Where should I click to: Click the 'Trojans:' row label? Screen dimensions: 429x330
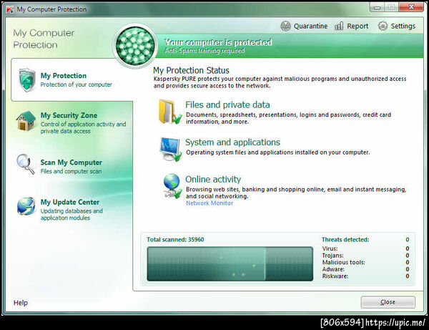pos(333,256)
